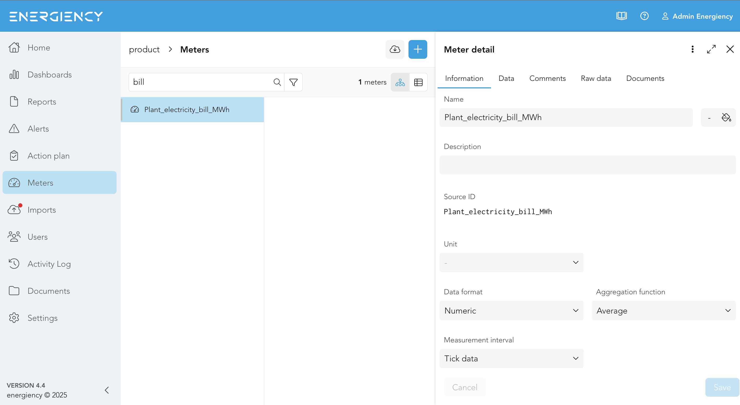Navigate to Action plan
This screenshot has height=405, width=740.
(x=60, y=155)
